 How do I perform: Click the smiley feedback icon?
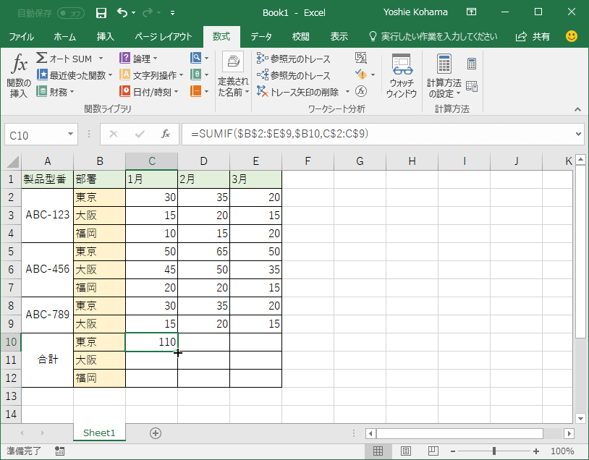tap(572, 36)
